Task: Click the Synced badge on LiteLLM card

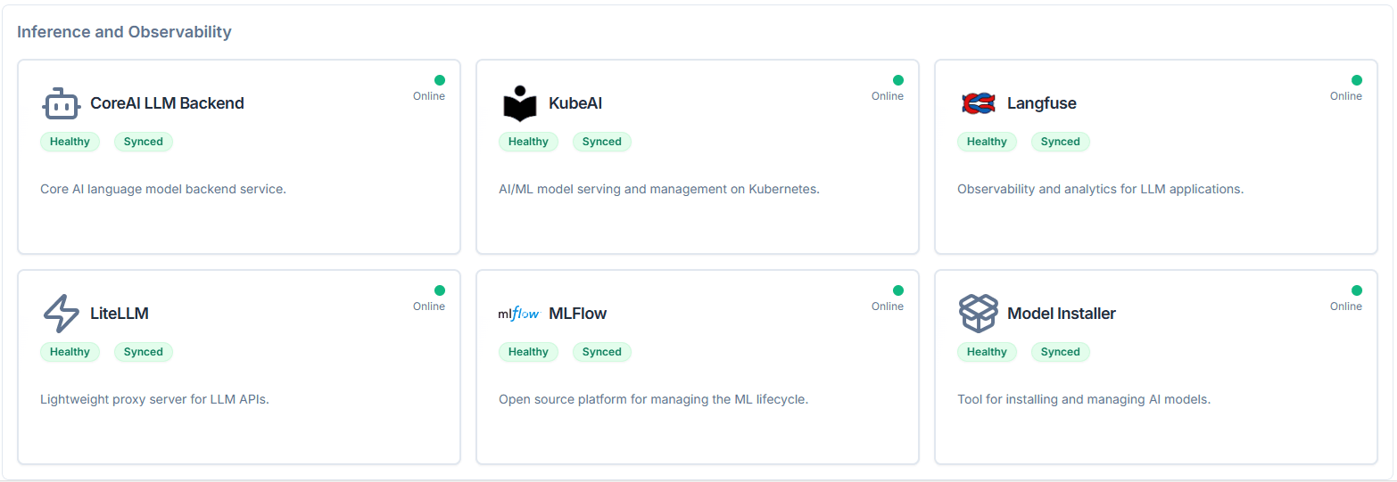Action: pyautogui.click(x=143, y=352)
